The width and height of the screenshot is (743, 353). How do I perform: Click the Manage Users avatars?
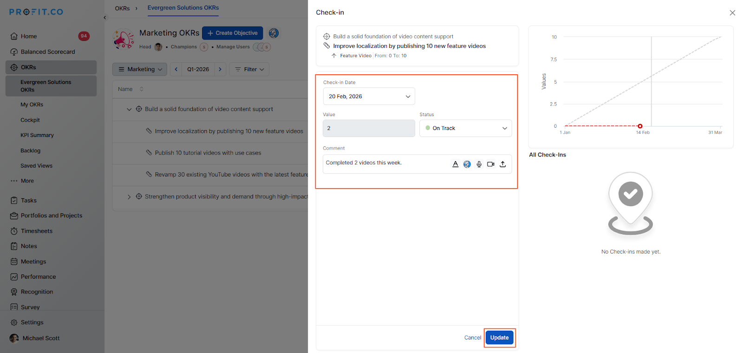262,47
